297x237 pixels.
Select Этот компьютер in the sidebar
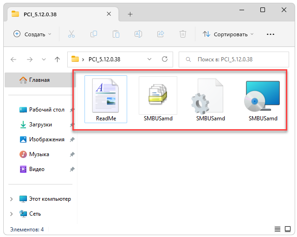45,199
